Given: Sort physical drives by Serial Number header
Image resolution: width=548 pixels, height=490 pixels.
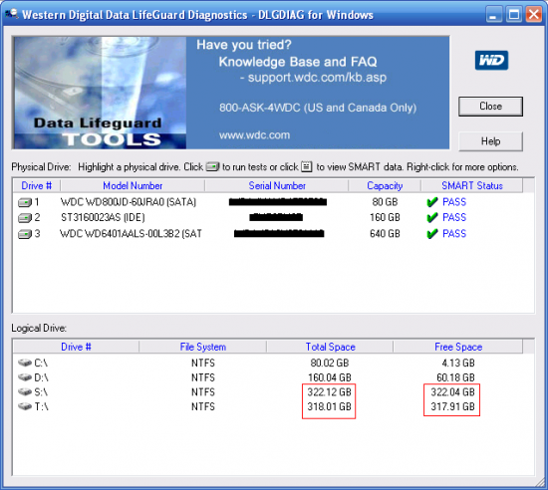Looking at the screenshot, I should coord(277,185).
